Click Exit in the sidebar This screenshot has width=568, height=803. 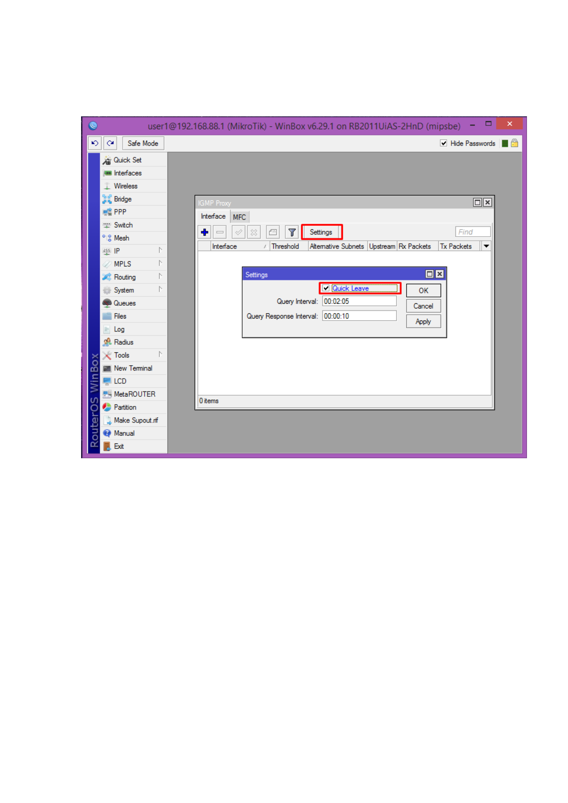tap(134, 446)
